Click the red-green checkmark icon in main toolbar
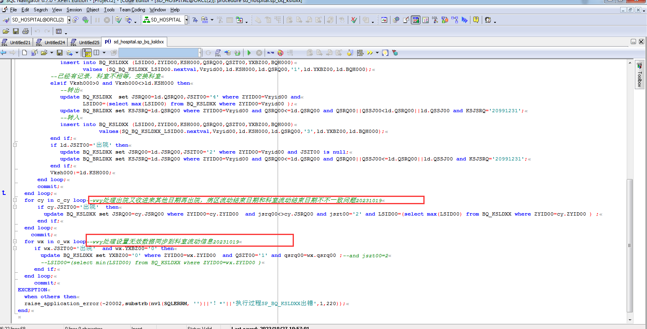The image size is (647, 329). coord(354,20)
